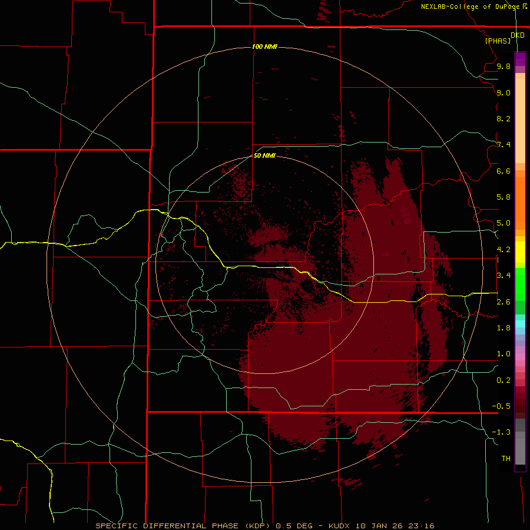Select the 9.8 legend value

point(503,66)
